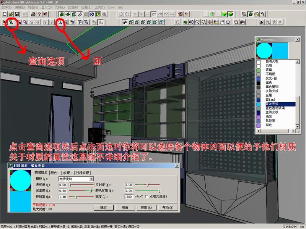
Task: Switch to solid green cube display mode
Action: click(225, 14)
